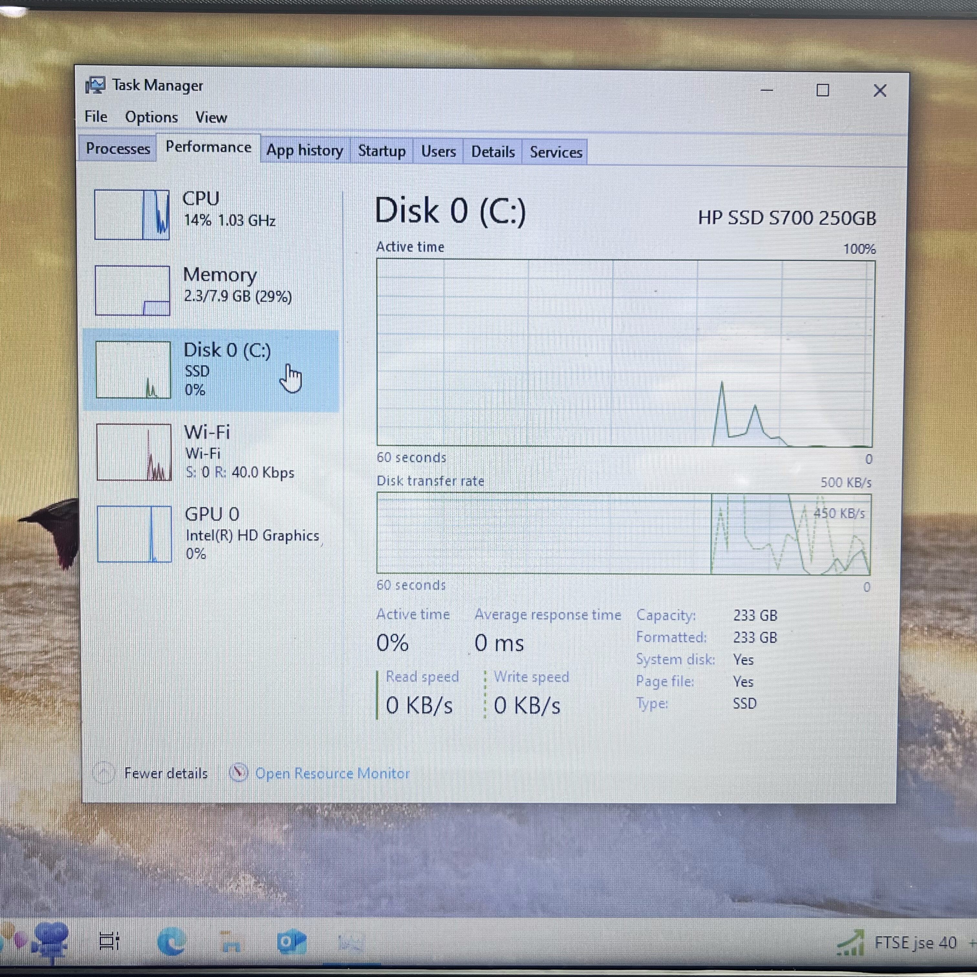This screenshot has height=977, width=977.
Task: Click the Task Manager title bar icon
Action: point(95,85)
